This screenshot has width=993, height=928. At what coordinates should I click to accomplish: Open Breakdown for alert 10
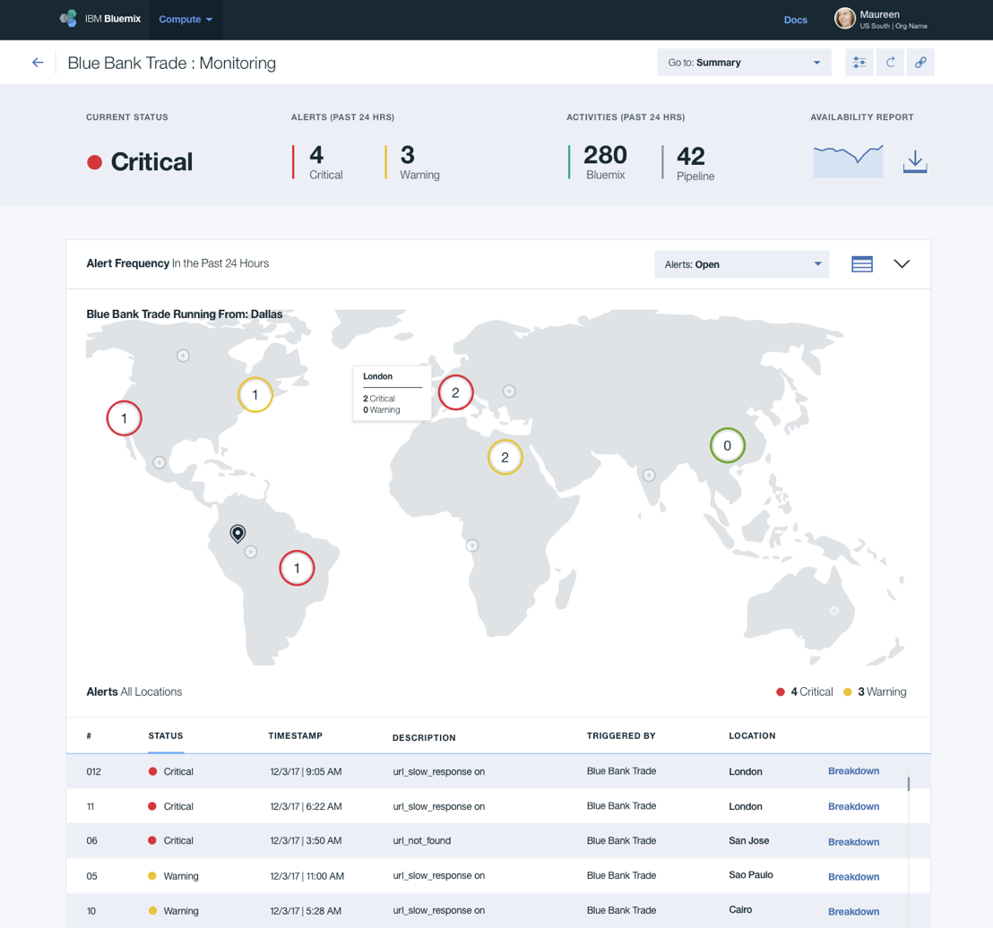854,912
